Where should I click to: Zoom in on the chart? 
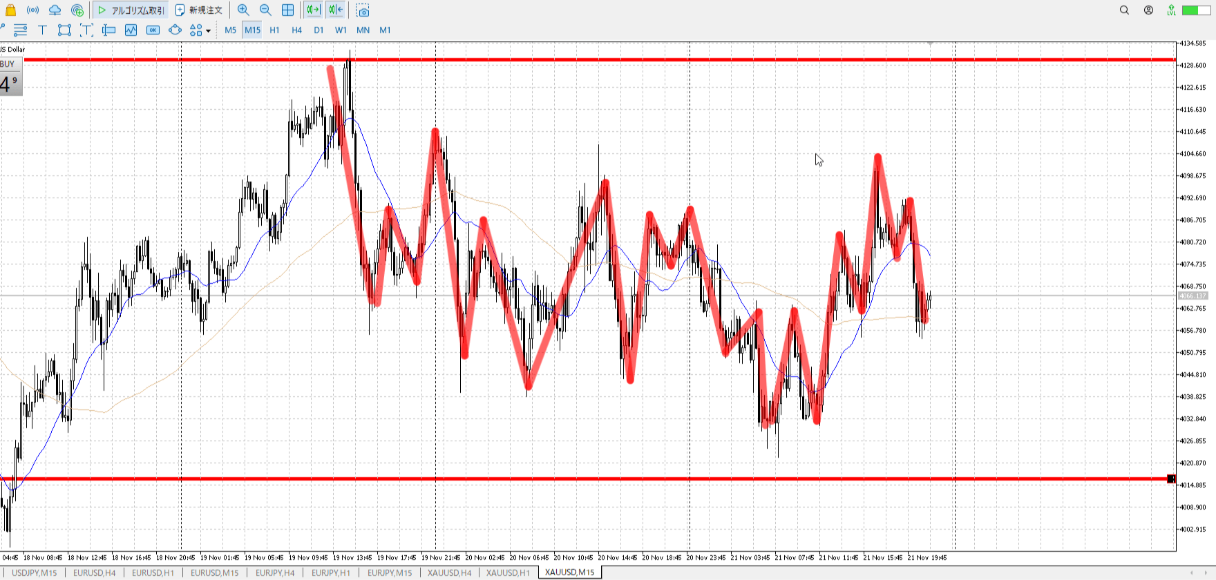tap(243, 10)
